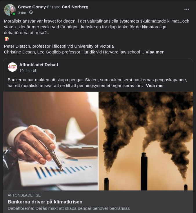Expand Grewe Conny's post with 'Visa mer'
The image size is (196, 213).
(x=154, y=52)
